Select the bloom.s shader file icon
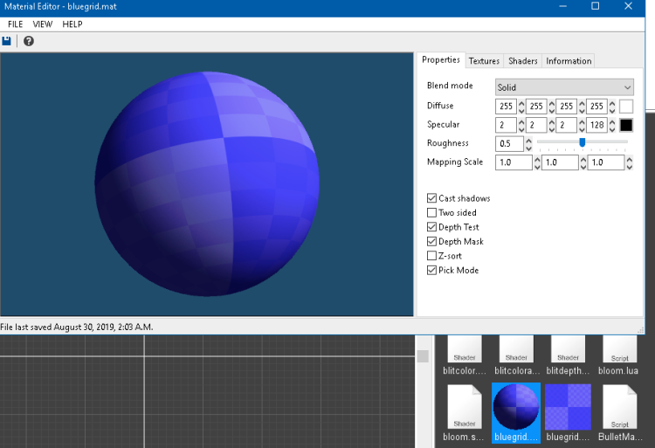655x448 pixels. point(465,406)
